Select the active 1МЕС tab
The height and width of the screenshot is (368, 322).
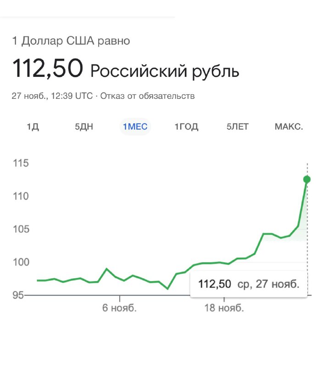point(135,127)
